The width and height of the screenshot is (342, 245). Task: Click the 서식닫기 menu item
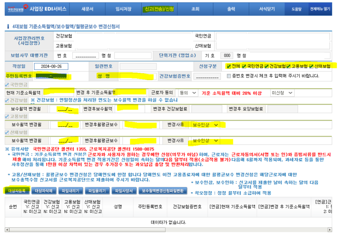(x=267, y=9)
